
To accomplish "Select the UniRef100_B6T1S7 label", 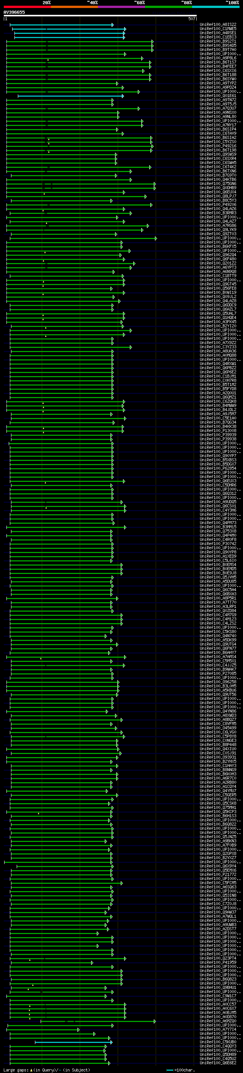I will click(x=218, y=62).
